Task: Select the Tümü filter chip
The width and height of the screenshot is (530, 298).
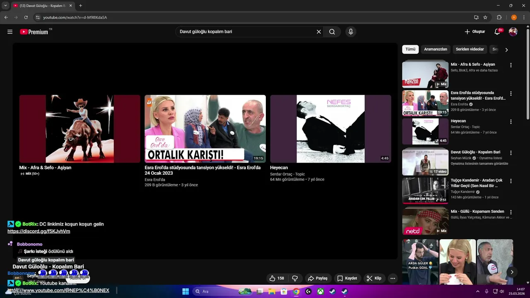Action: [410, 49]
